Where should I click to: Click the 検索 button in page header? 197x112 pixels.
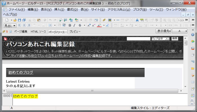(175, 39)
